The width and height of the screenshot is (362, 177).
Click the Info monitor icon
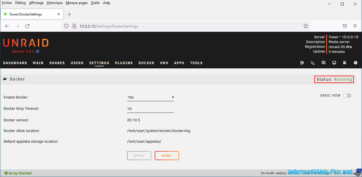[334, 63]
